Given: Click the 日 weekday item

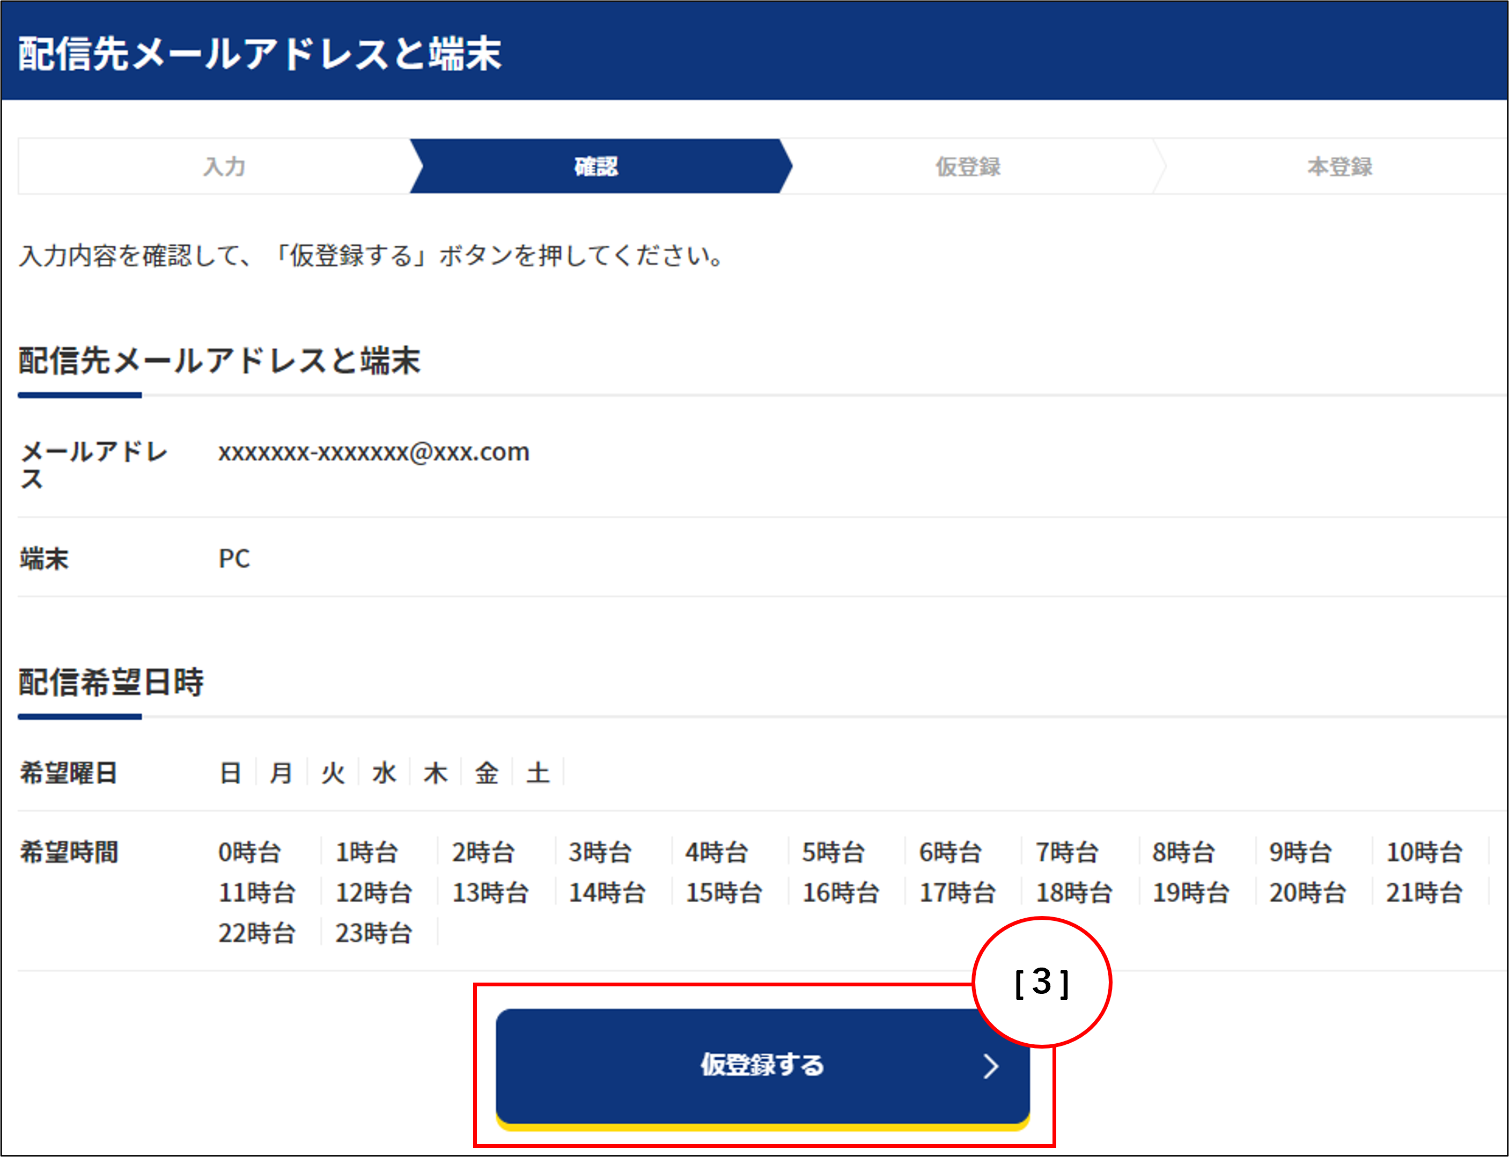Looking at the screenshot, I should pos(230,773).
